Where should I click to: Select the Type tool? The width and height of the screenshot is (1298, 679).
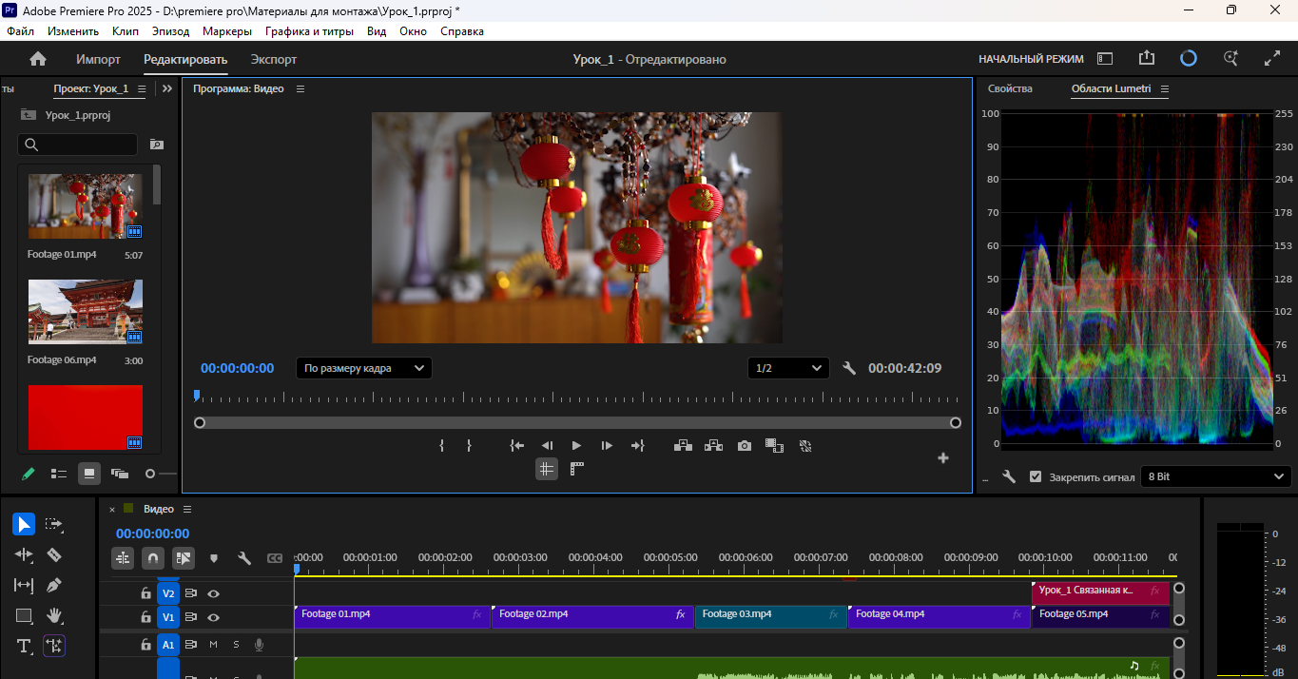[x=24, y=646]
